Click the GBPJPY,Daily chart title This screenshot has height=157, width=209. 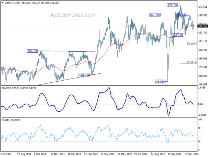pos(13,3)
